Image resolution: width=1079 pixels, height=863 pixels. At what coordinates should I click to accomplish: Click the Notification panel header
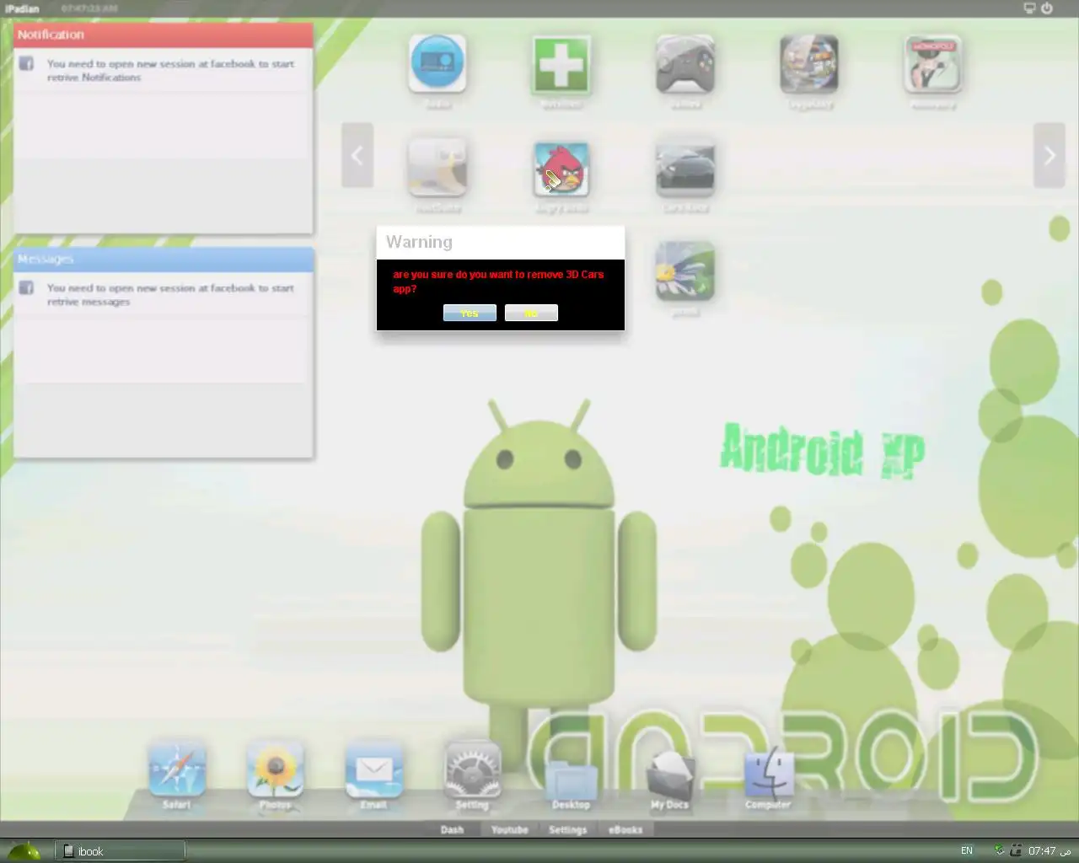pos(164,35)
